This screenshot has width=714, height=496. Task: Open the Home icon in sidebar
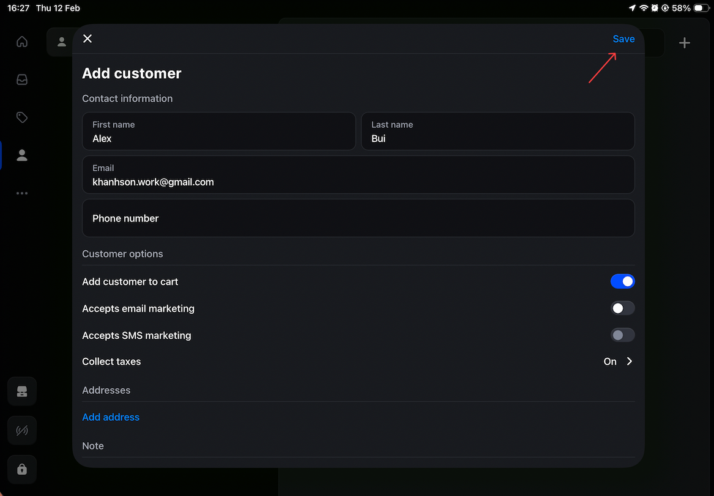click(22, 42)
